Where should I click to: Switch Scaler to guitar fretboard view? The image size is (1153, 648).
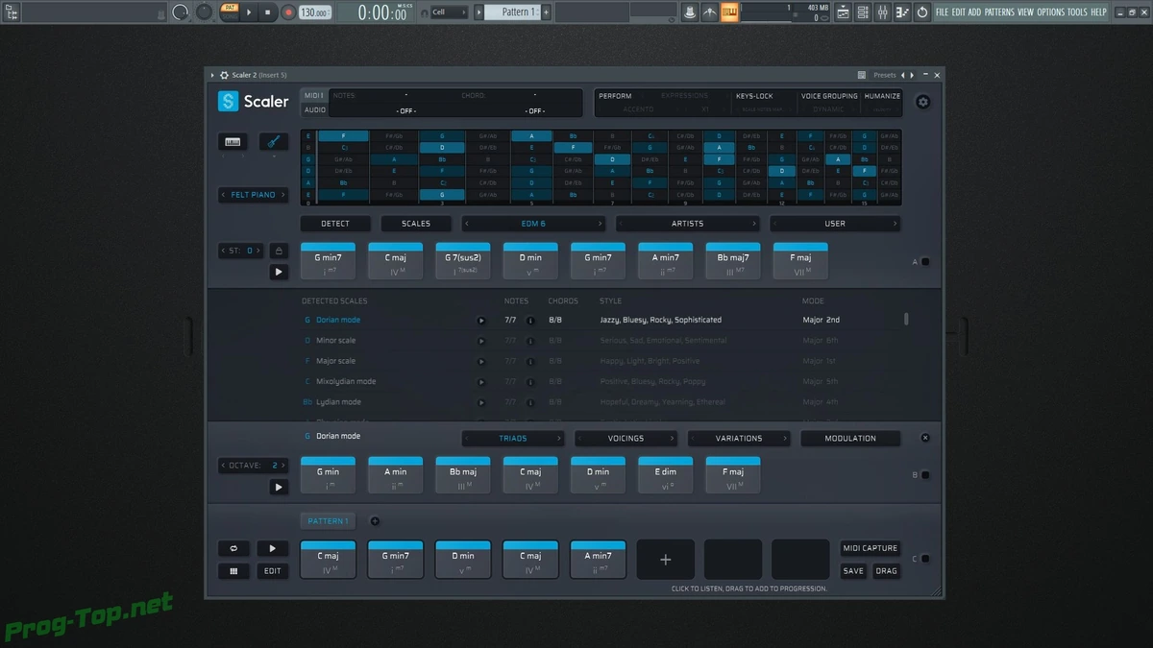273,142
